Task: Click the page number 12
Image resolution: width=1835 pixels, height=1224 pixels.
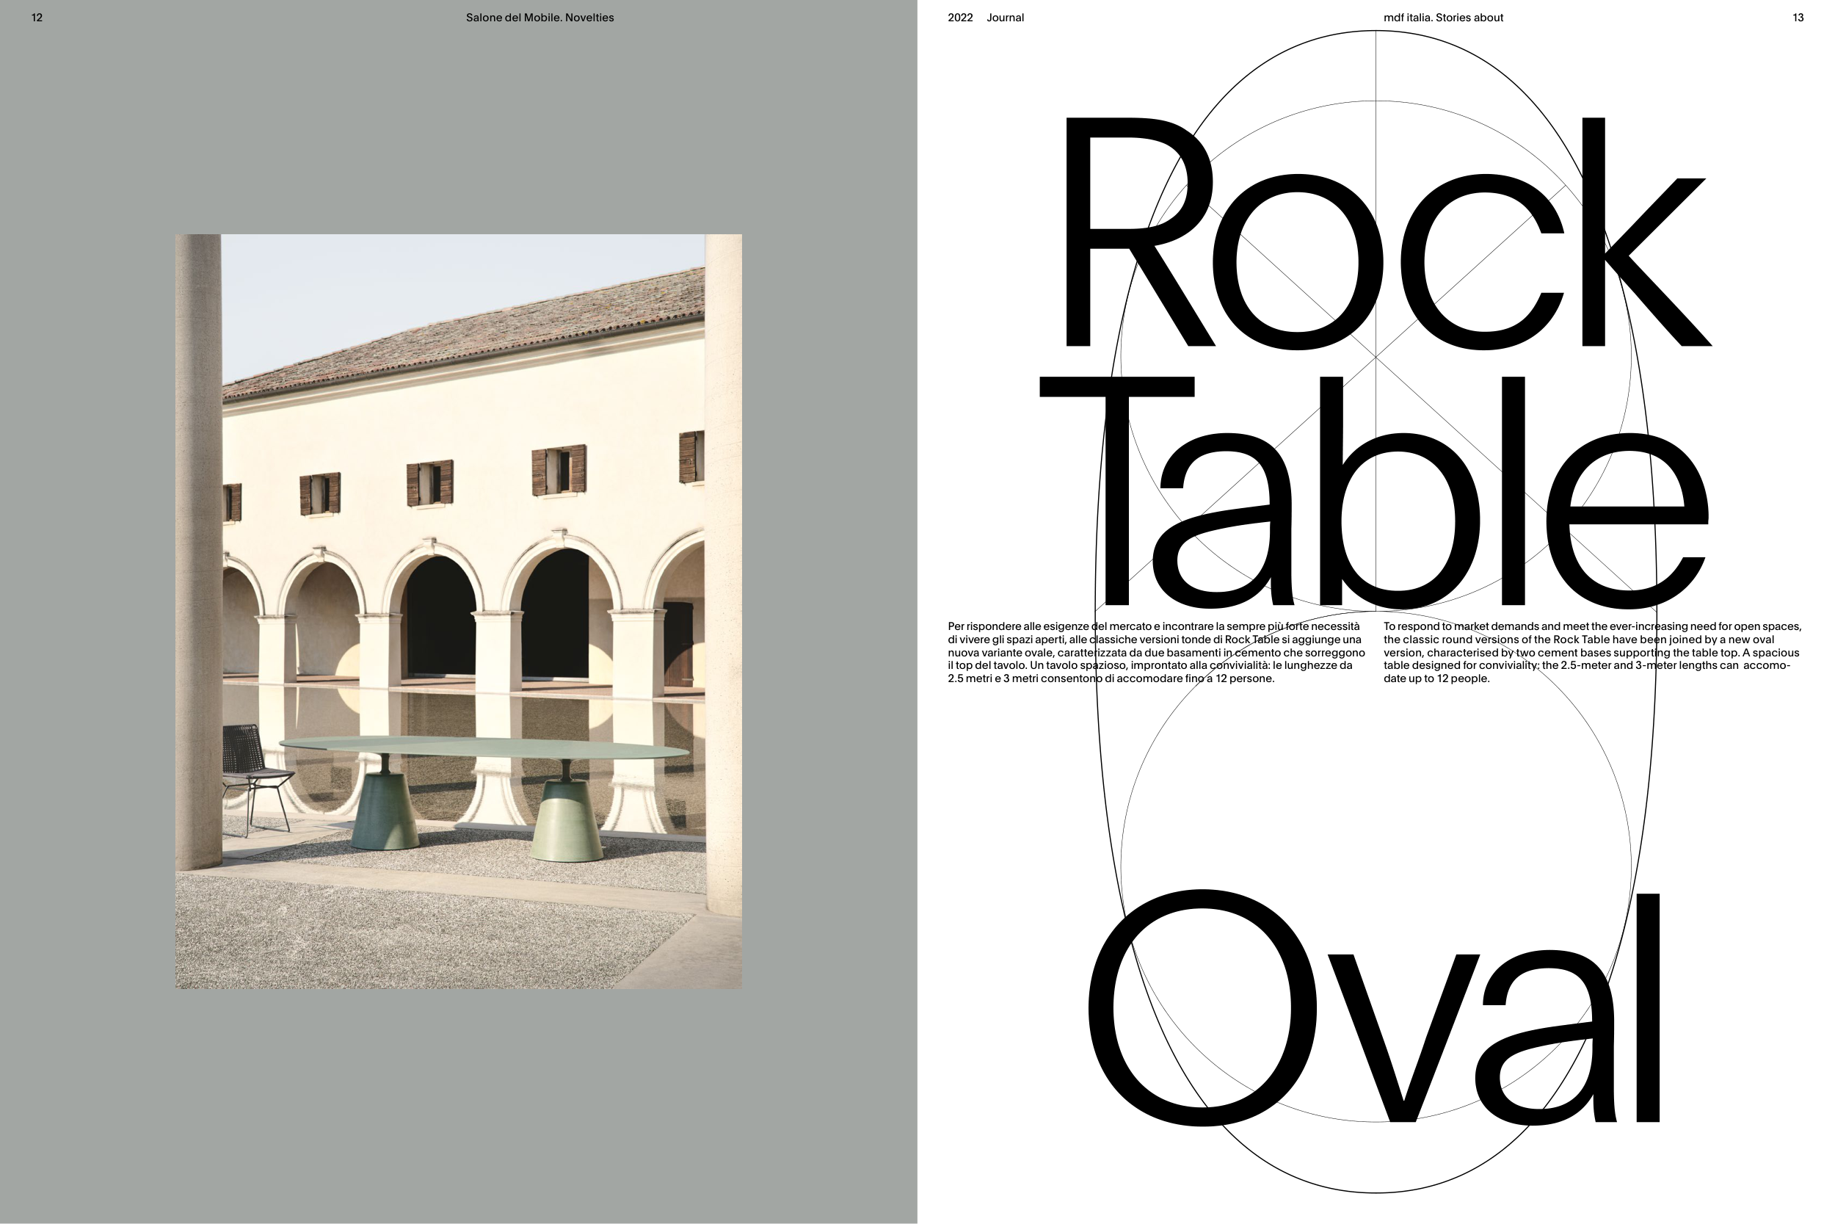Action: pos(37,18)
